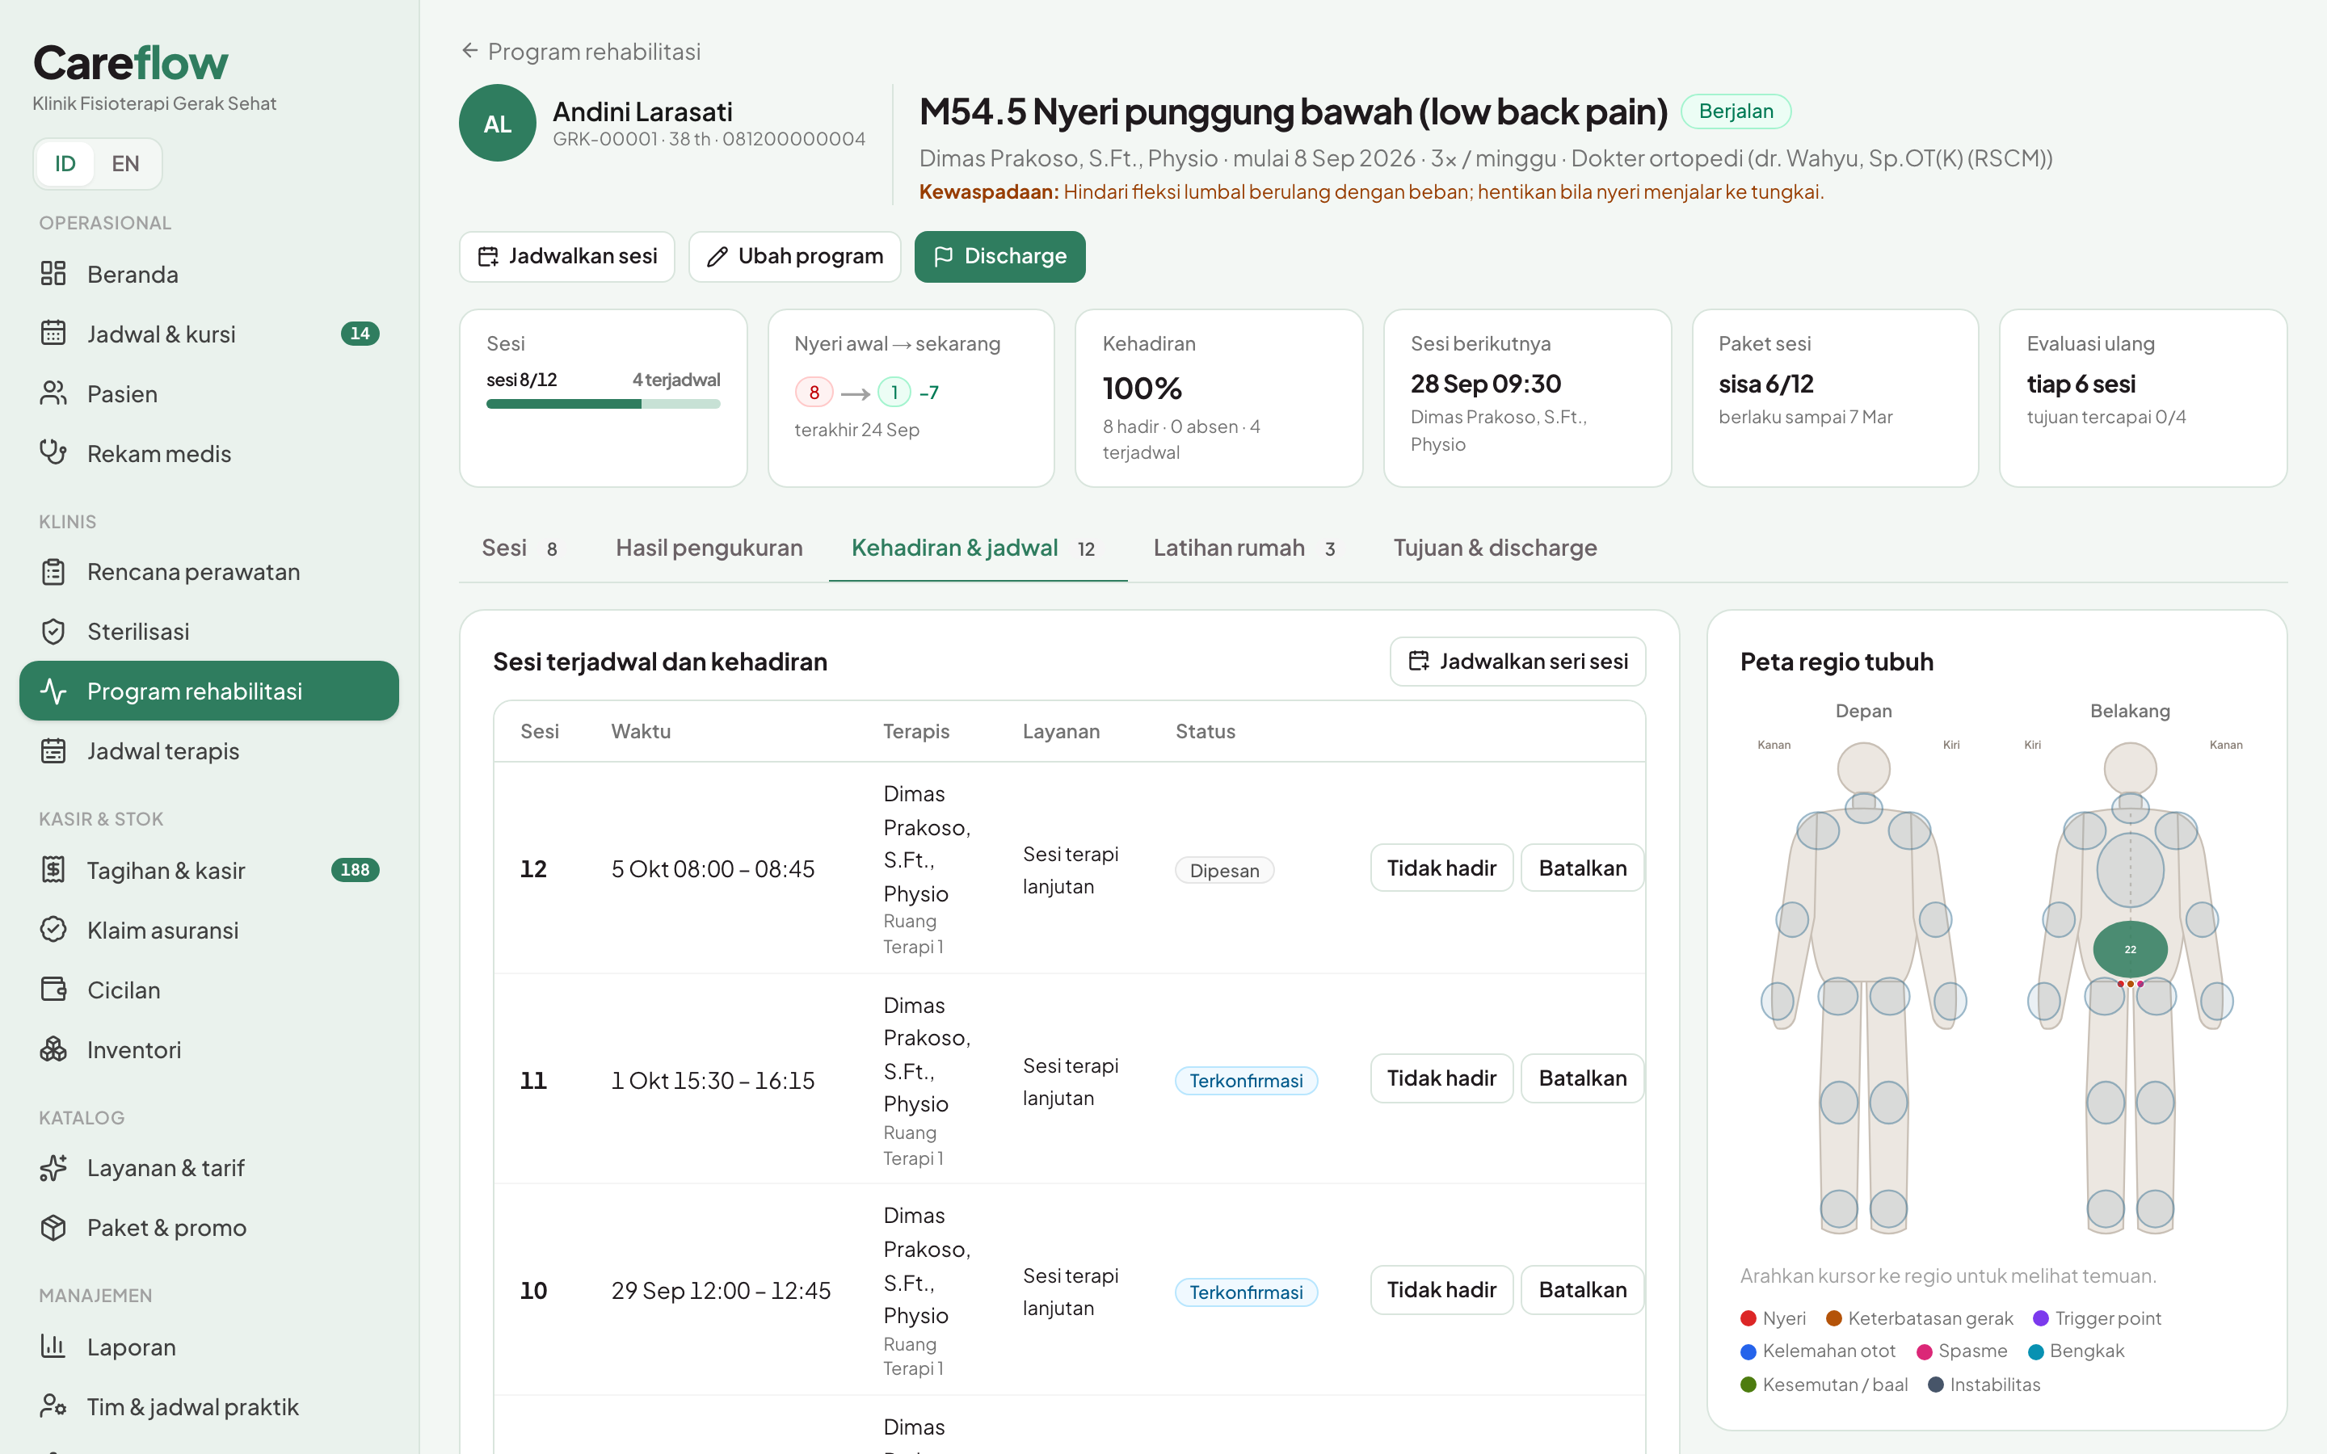Image resolution: width=2327 pixels, height=1454 pixels.
Task: Click calendar icon on Jadwalkan seri sesi
Action: (1418, 661)
